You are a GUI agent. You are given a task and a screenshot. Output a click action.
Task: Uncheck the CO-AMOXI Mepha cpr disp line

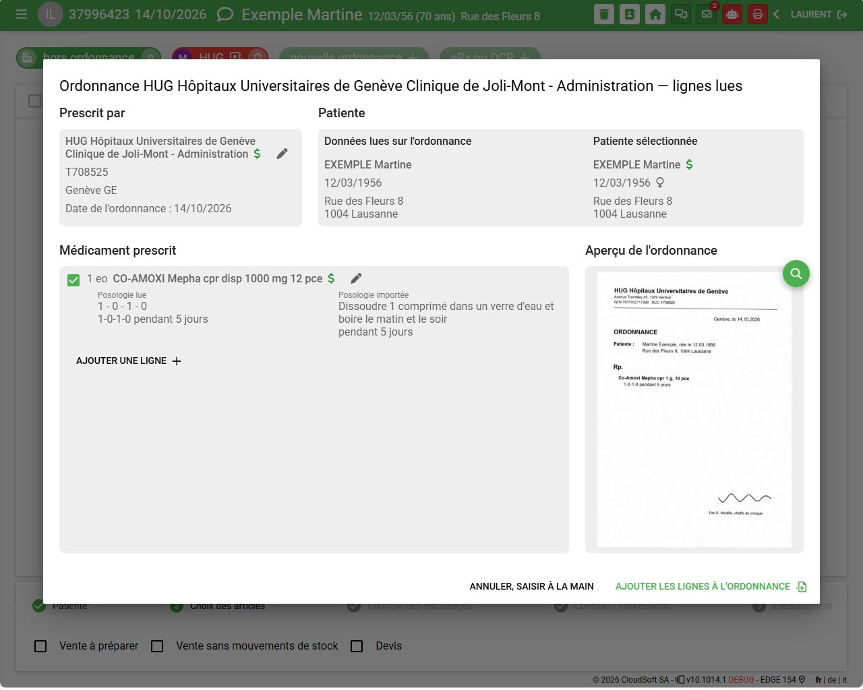(73, 280)
